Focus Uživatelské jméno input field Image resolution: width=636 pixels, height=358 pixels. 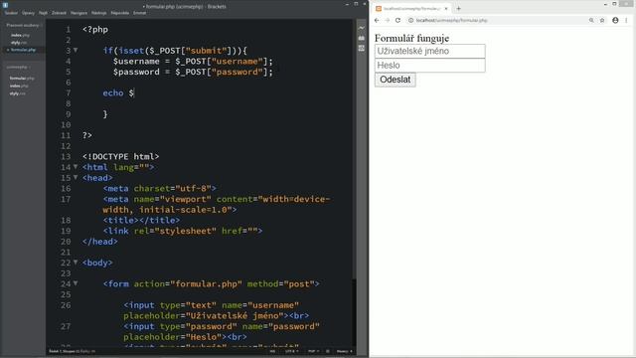(x=430, y=51)
